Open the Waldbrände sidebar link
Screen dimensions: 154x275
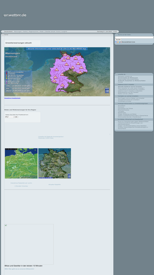tap(122, 113)
